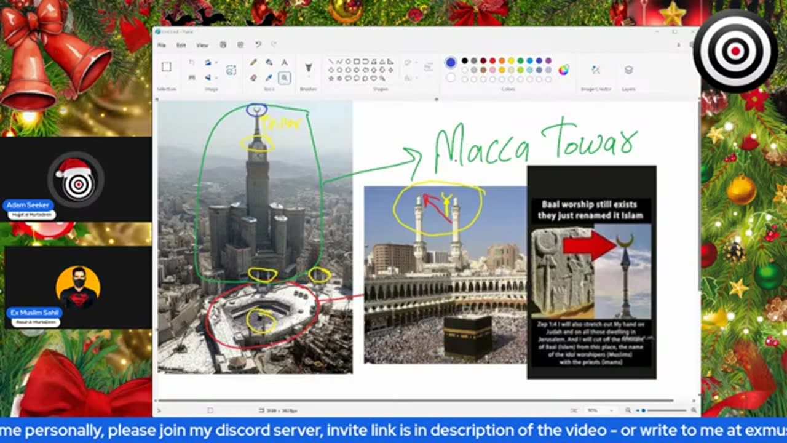
Task: Select Color 2 secondary white swatch
Action: click(451, 78)
